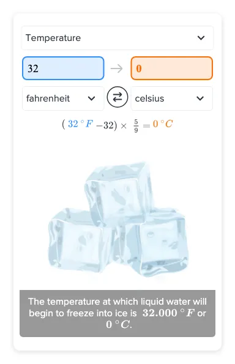Click the orange result field showing 0

[x=172, y=69]
